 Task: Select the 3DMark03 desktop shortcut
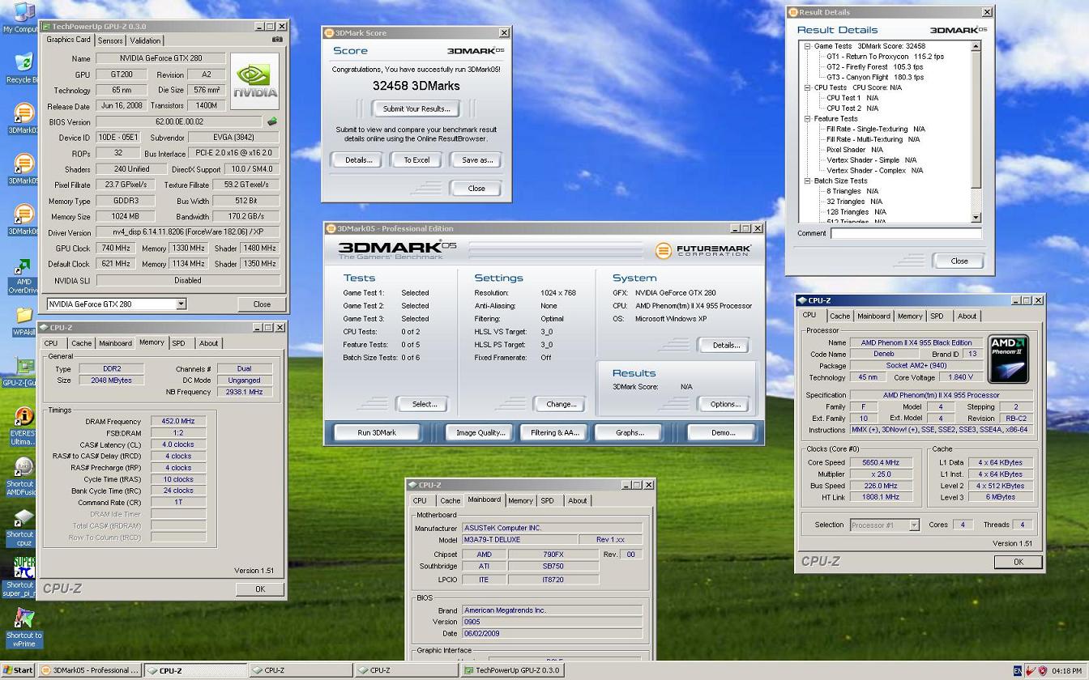[x=23, y=118]
